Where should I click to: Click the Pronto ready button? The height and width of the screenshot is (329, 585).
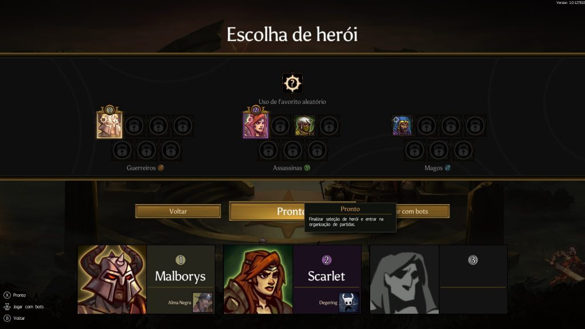click(267, 211)
